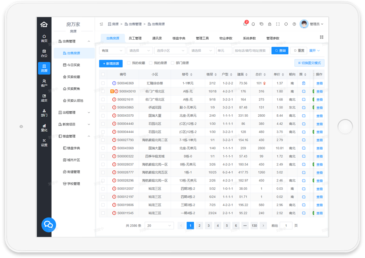Click the administrator avatar picture
Viewport: 365px width, 258px height.
(304, 24)
